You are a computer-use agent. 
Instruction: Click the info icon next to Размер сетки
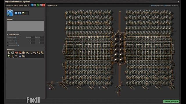coord(15,37)
